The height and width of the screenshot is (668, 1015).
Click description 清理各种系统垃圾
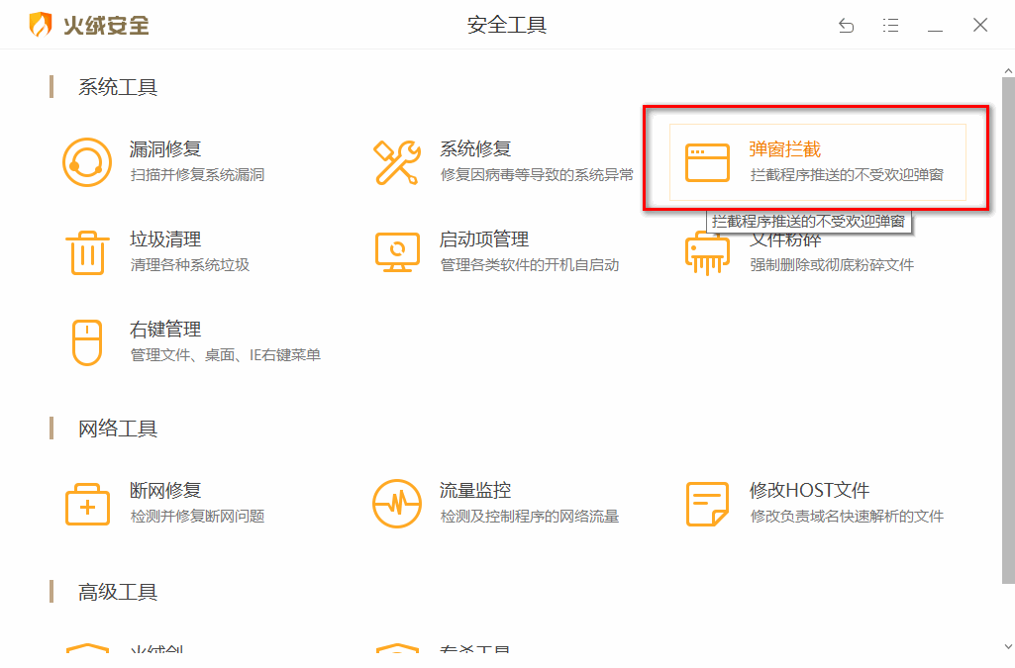(190, 265)
